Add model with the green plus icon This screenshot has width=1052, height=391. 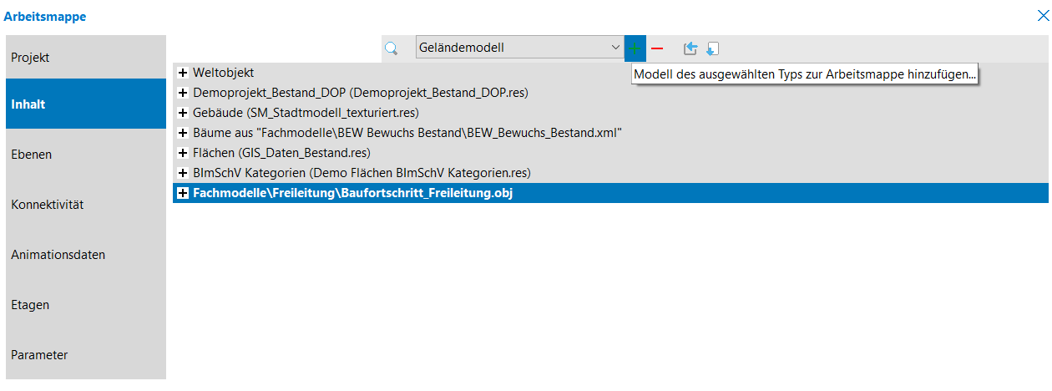click(x=635, y=48)
